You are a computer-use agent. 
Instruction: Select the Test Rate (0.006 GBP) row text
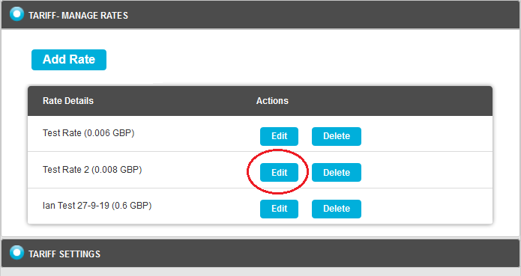[88, 133]
